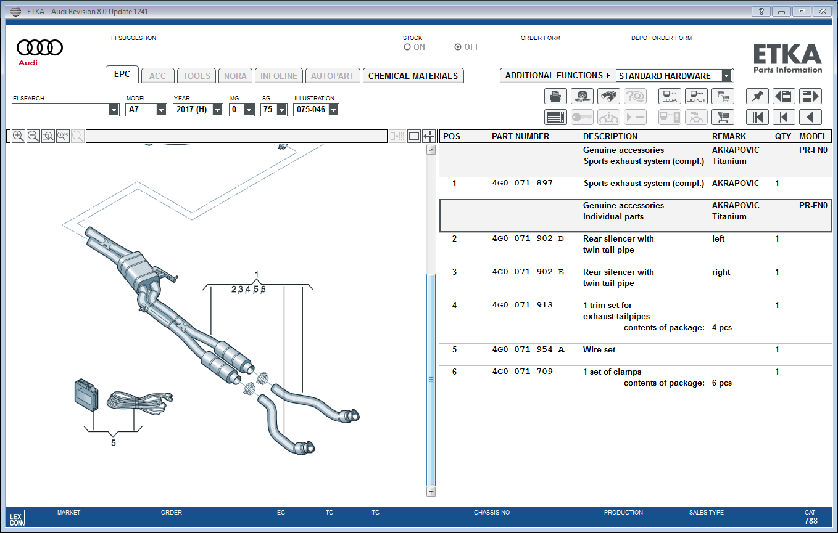Switch to the CHEMICAL MATERIALS tab

pyautogui.click(x=413, y=76)
